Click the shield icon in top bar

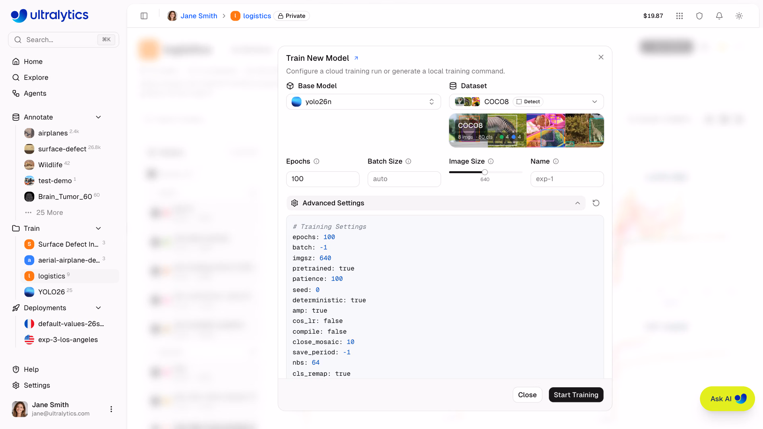(699, 16)
